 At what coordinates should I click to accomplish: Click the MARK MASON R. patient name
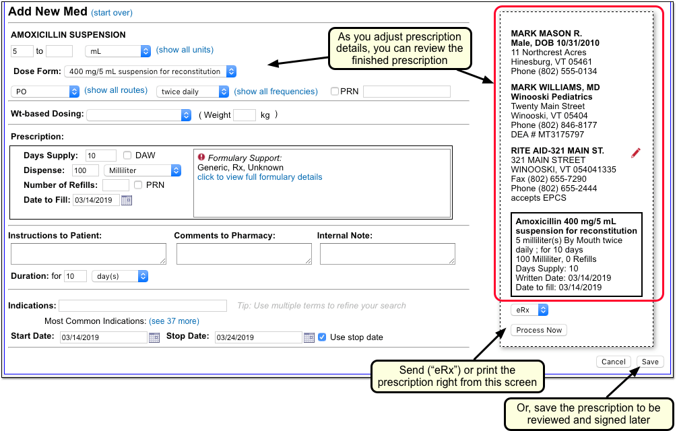[546, 33]
